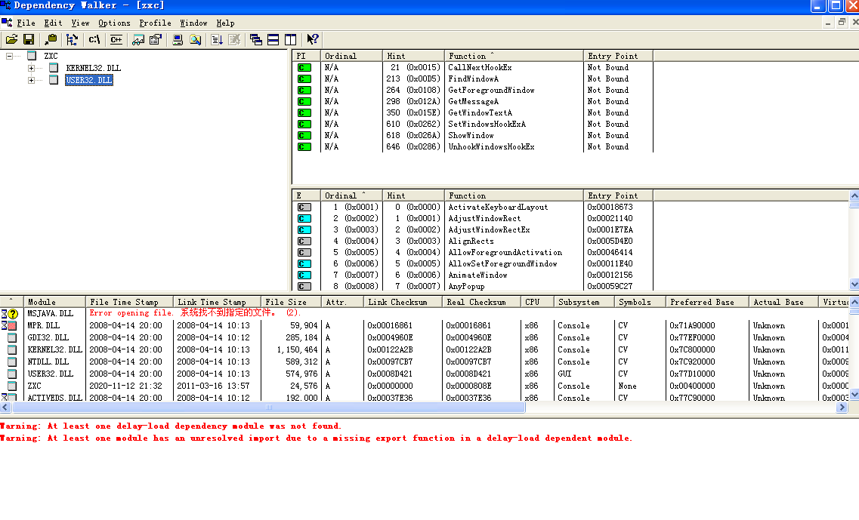Sort modules by Preferred Base header
Screen dimensions: 859x520
tap(707, 302)
